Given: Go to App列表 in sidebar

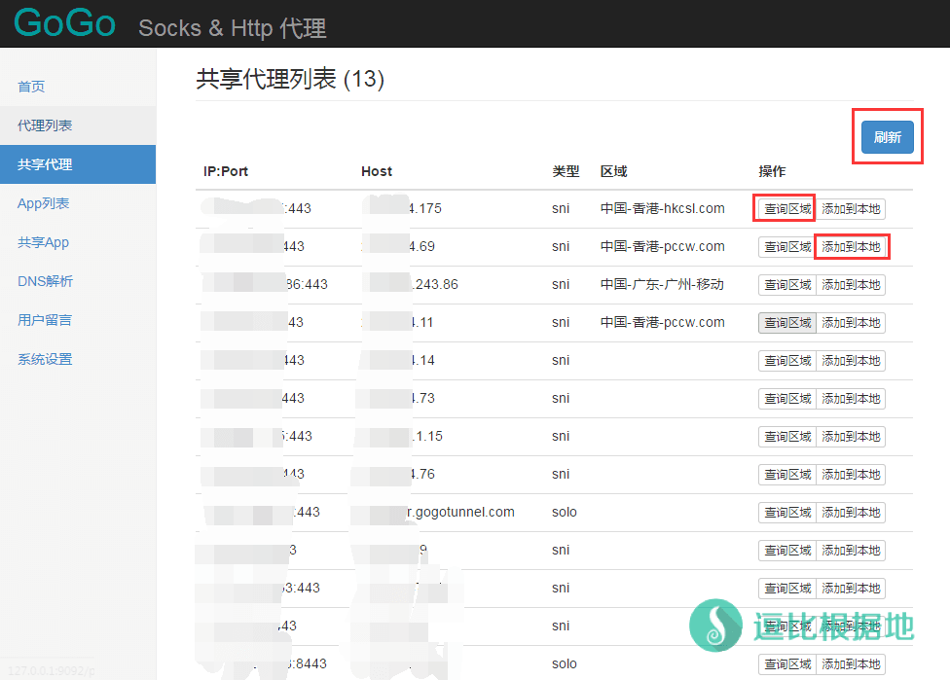Looking at the screenshot, I should 44,203.
